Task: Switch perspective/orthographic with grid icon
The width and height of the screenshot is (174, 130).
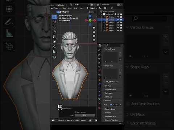Action: tap(94, 40)
